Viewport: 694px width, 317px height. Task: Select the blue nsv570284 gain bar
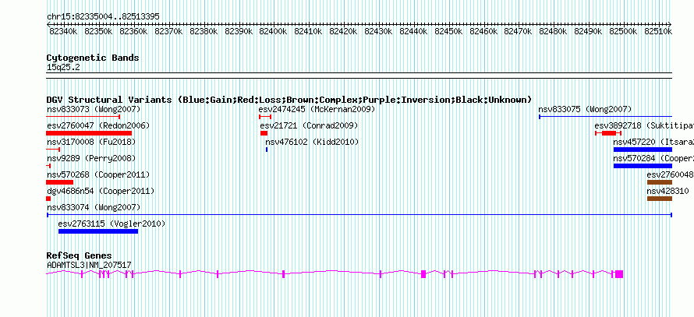(643, 166)
